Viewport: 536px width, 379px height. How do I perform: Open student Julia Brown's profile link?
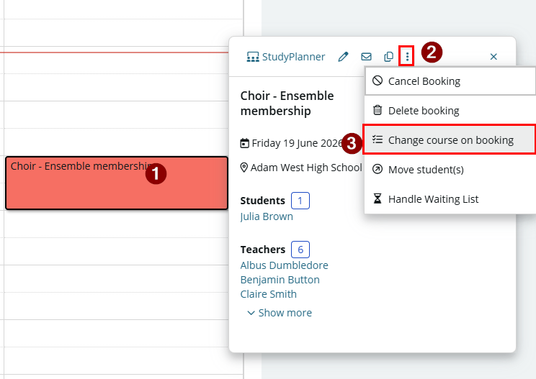[x=267, y=216]
